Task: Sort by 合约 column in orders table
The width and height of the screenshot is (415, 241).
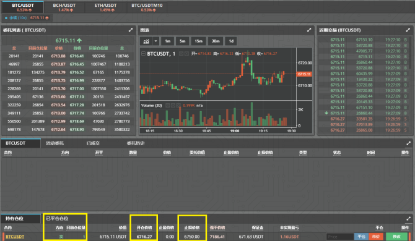Action: coord(8,153)
